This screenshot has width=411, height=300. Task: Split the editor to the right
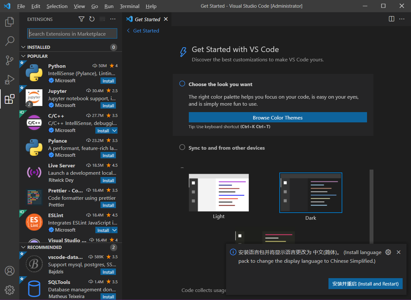391,19
